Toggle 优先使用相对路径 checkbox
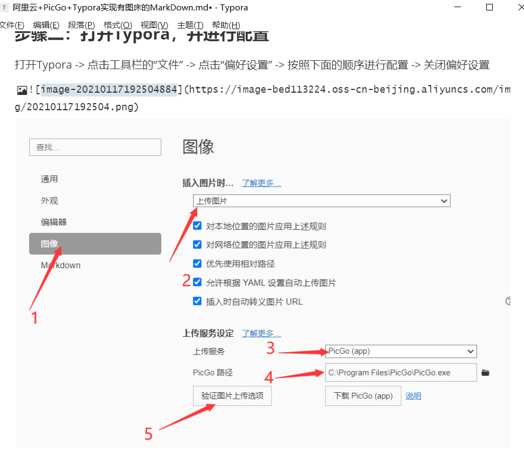The image size is (524, 452). click(x=197, y=264)
